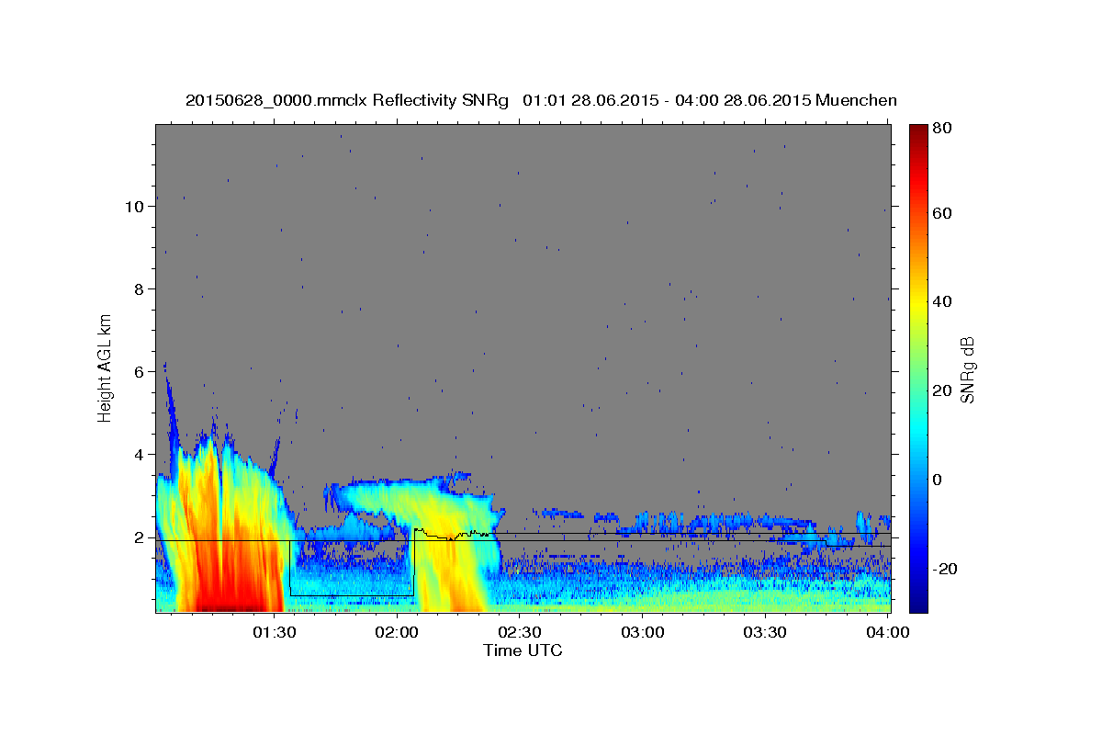Click the 03:00 time tick label
Viewport: 1102px width, 735px height.
[642, 632]
